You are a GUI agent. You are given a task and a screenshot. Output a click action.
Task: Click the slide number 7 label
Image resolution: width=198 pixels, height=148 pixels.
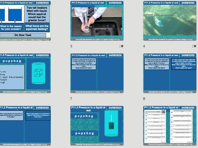[71, 98]
